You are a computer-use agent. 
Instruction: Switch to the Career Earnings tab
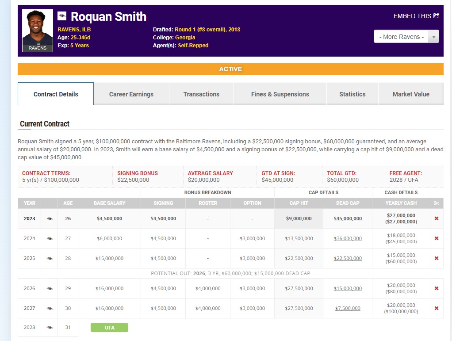(x=131, y=94)
